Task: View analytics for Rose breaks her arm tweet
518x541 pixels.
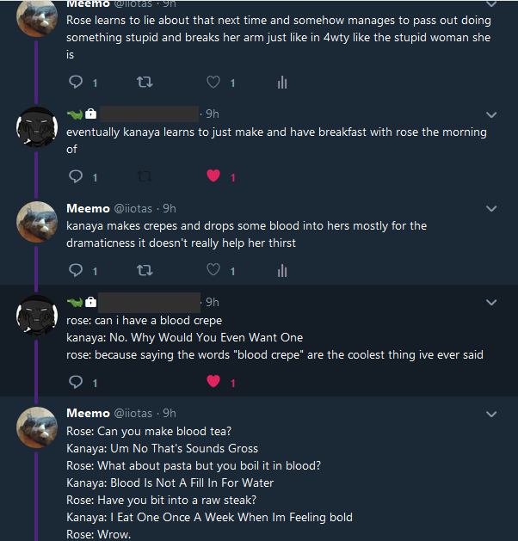Action: (281, 83)
